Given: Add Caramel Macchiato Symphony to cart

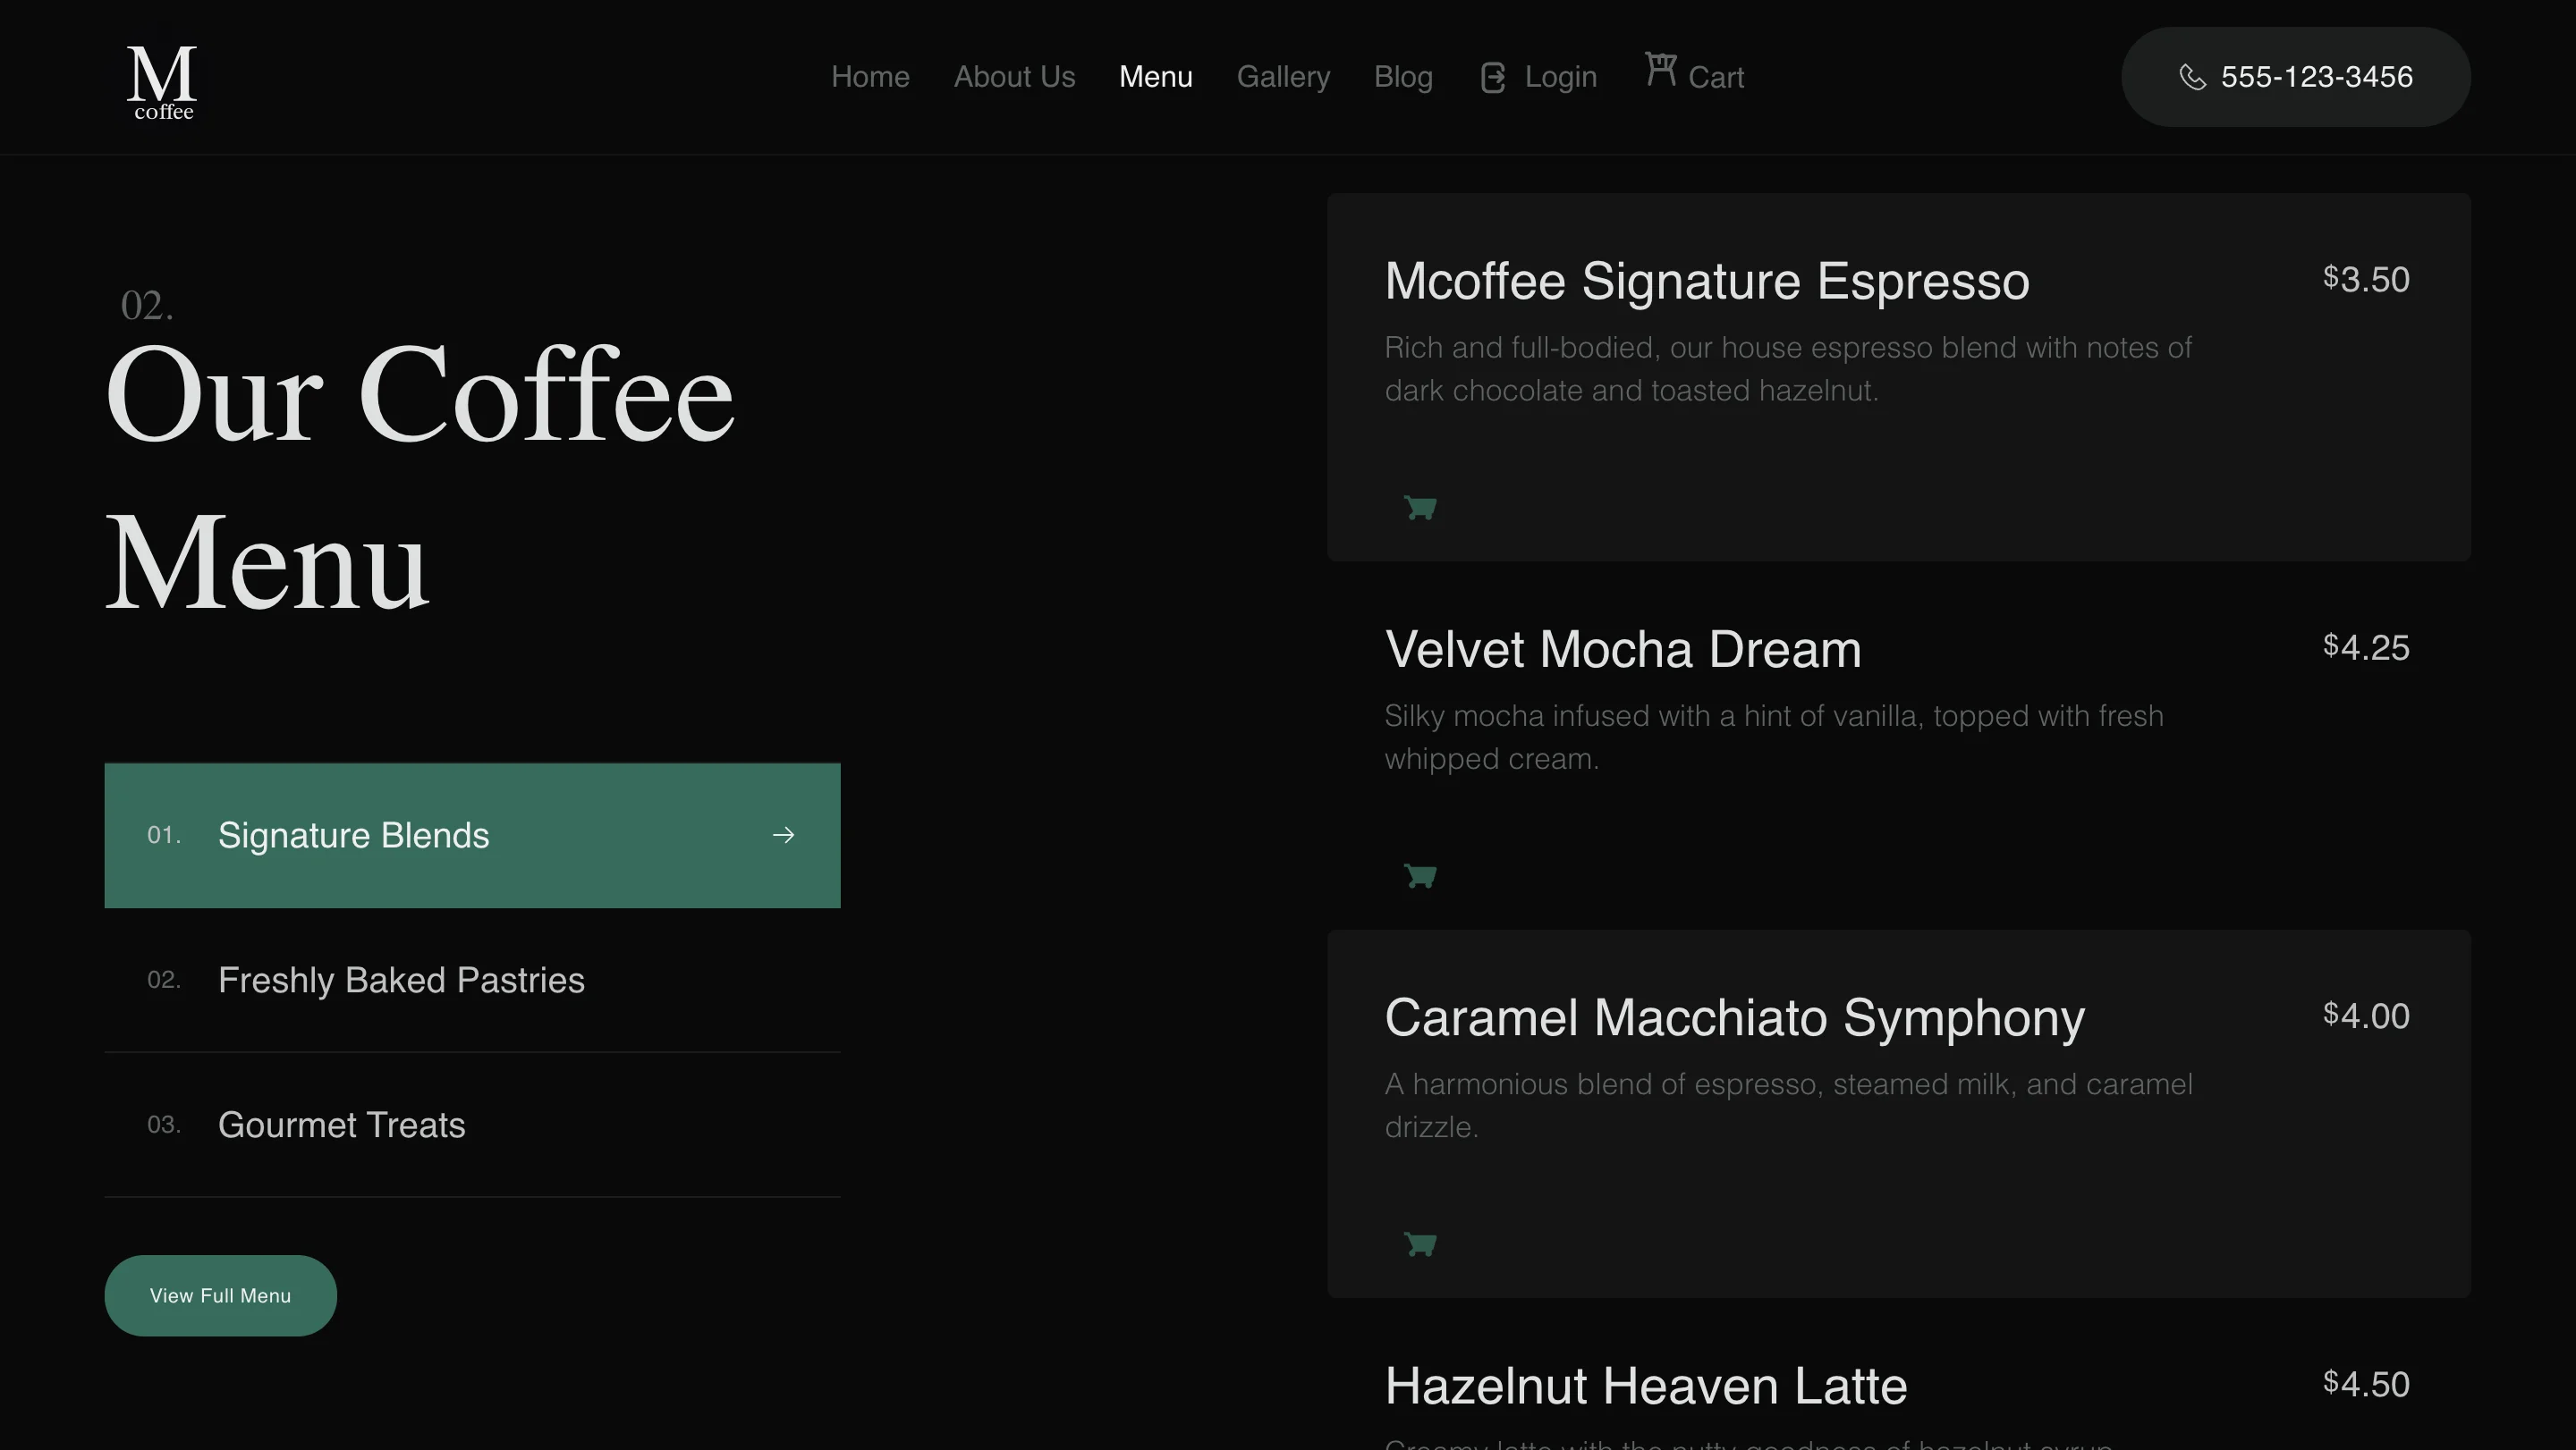Looking at the screenshot, I should (1420, 1243).
